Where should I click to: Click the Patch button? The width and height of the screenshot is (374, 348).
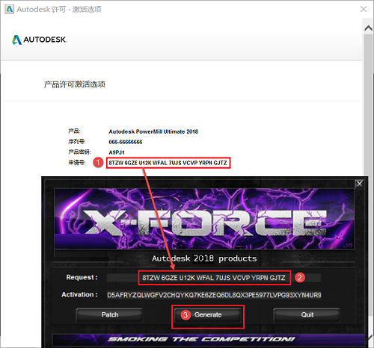110,315
